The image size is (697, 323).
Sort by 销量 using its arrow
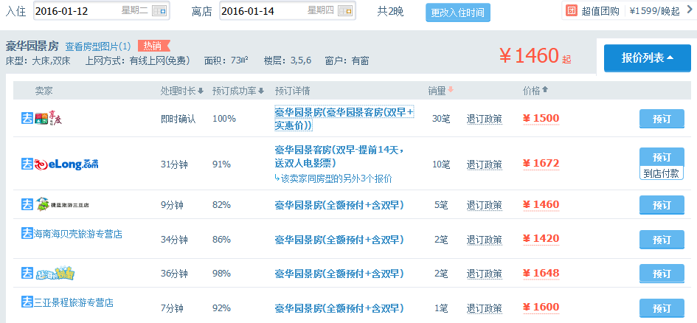coord(451,91)
